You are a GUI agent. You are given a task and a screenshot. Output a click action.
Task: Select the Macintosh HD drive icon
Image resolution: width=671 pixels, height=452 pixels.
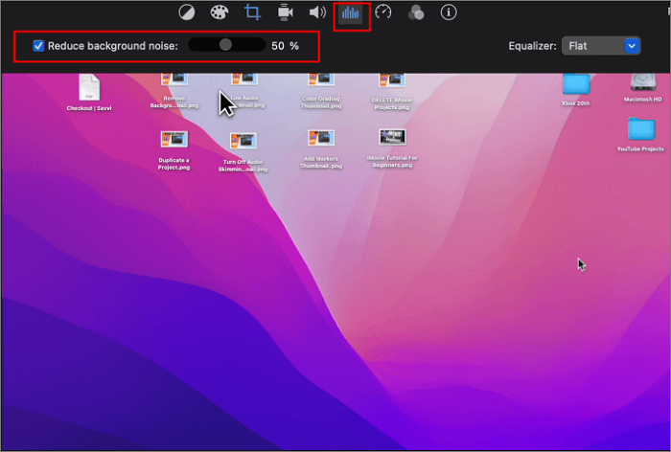point(641,83)
